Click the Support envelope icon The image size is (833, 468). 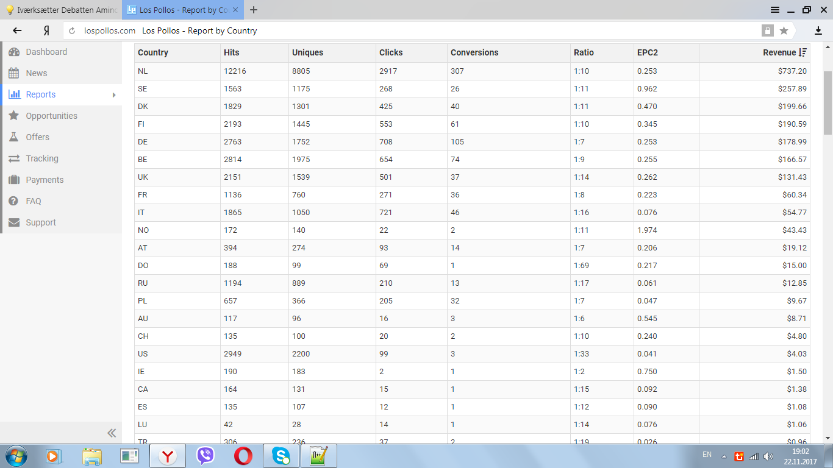(14, 222)
